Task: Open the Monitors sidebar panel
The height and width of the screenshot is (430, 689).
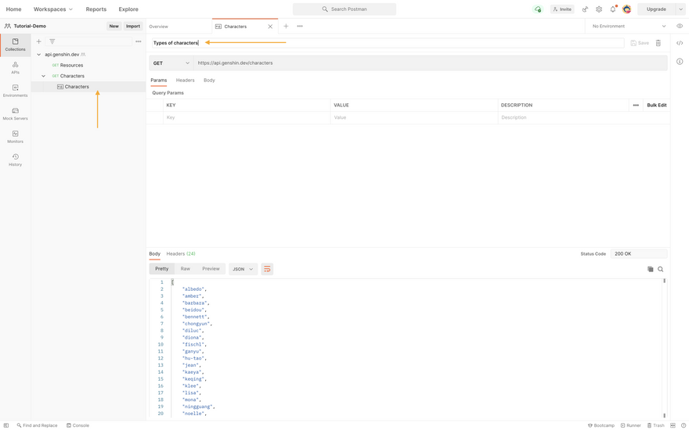Action: (x=16, y=137)
